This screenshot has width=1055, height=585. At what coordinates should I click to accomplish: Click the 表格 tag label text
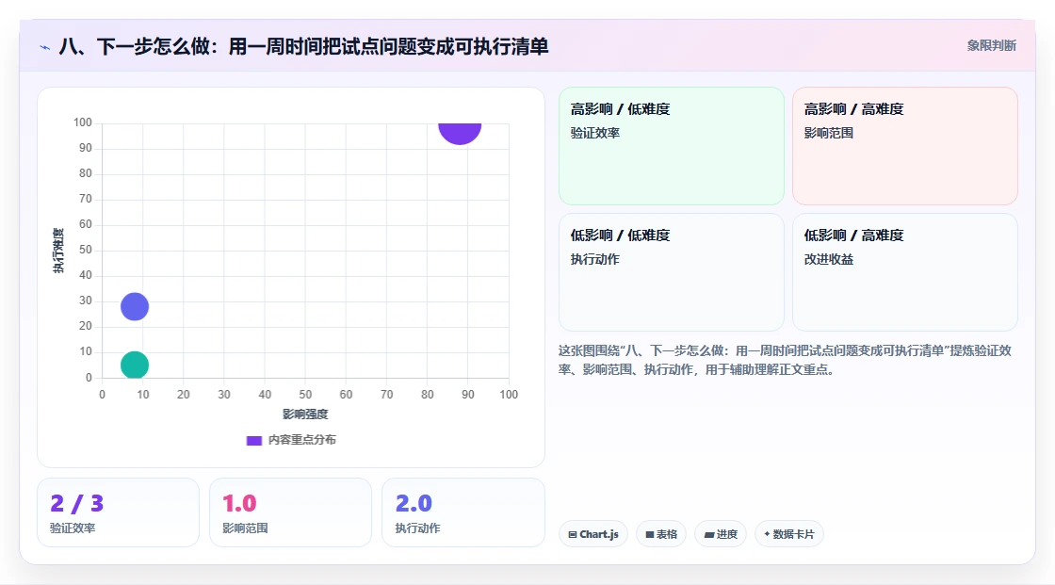667,534
